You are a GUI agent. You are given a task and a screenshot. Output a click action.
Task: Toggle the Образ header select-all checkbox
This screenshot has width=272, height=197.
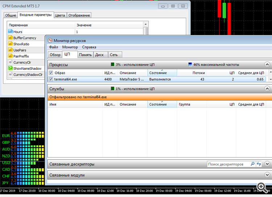coord(51,73)
